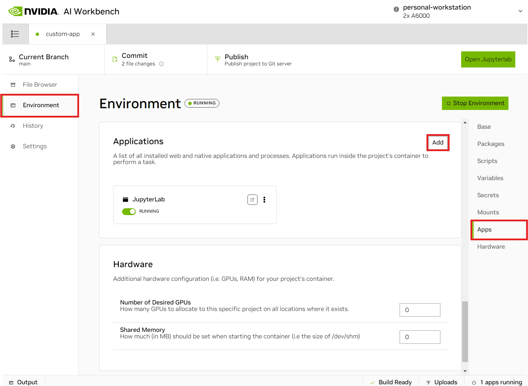Show 1 apps running status
This screenshot has height=386, width=528.
[x=496, y=382]
